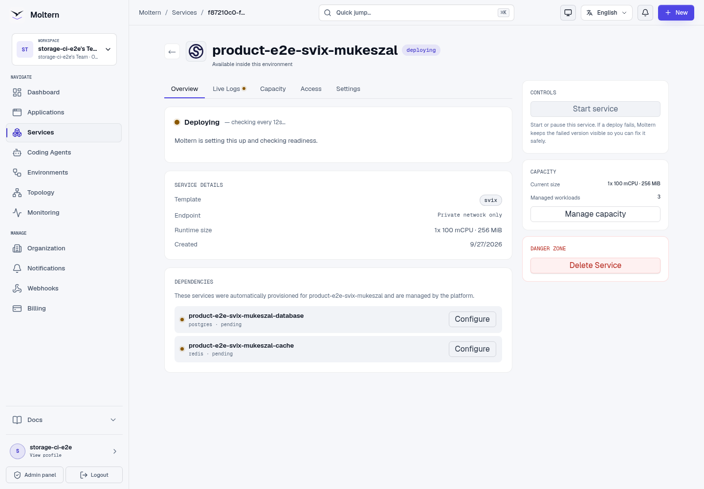Open the Topology view
The image size is (704, 489).
pyautogui.click(x=64, y=193)
